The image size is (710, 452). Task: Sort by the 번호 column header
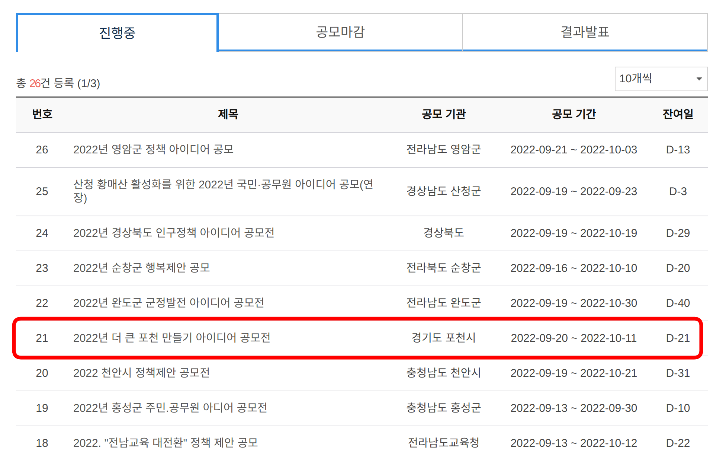coord(42,115)
